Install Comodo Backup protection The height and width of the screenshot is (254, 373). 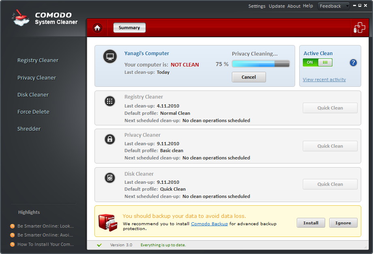pos(311,223)
